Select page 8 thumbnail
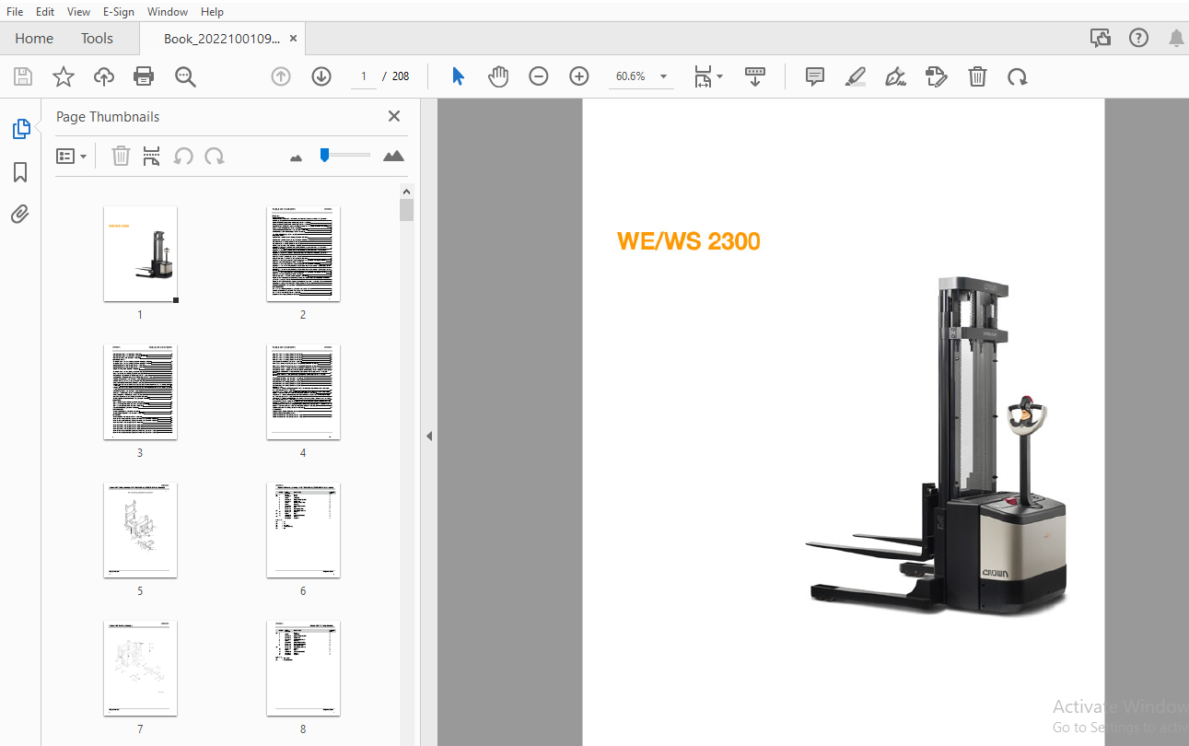This screenshot has width=1189, height=746. (303, 669)
